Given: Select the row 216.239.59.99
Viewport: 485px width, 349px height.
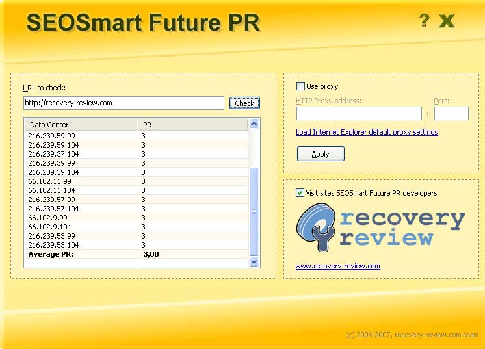Looking at the screenshot, I should pos(137,136).
